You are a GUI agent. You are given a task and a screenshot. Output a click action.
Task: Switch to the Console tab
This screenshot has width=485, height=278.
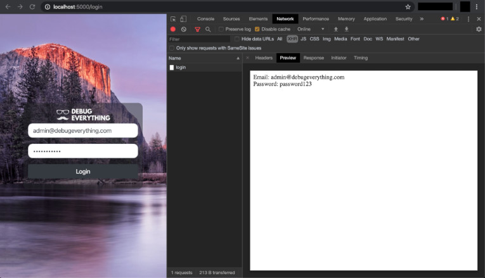tap(205, 19)
